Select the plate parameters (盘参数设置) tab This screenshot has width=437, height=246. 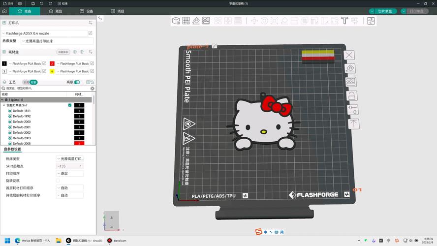(12, 149)
